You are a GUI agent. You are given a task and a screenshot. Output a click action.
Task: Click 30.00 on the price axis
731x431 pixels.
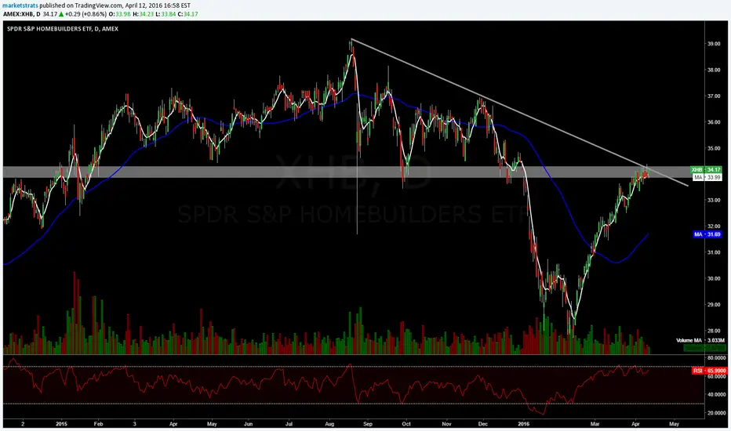click(x=714, y=279)
